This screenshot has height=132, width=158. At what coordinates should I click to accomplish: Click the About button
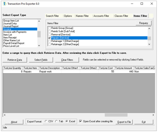(x=14, y=122)
